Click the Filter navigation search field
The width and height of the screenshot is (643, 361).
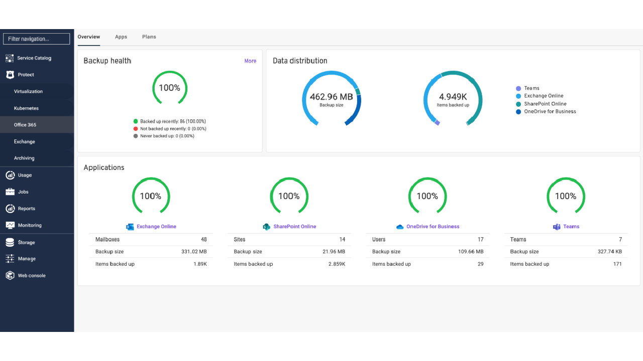[37, 39]
